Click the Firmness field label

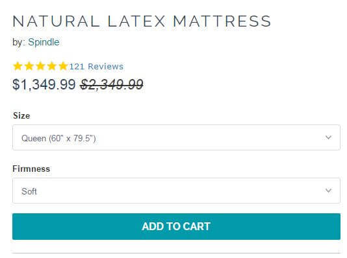(31, 169)
